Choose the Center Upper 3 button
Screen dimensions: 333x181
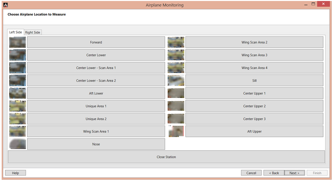point(255,119)
